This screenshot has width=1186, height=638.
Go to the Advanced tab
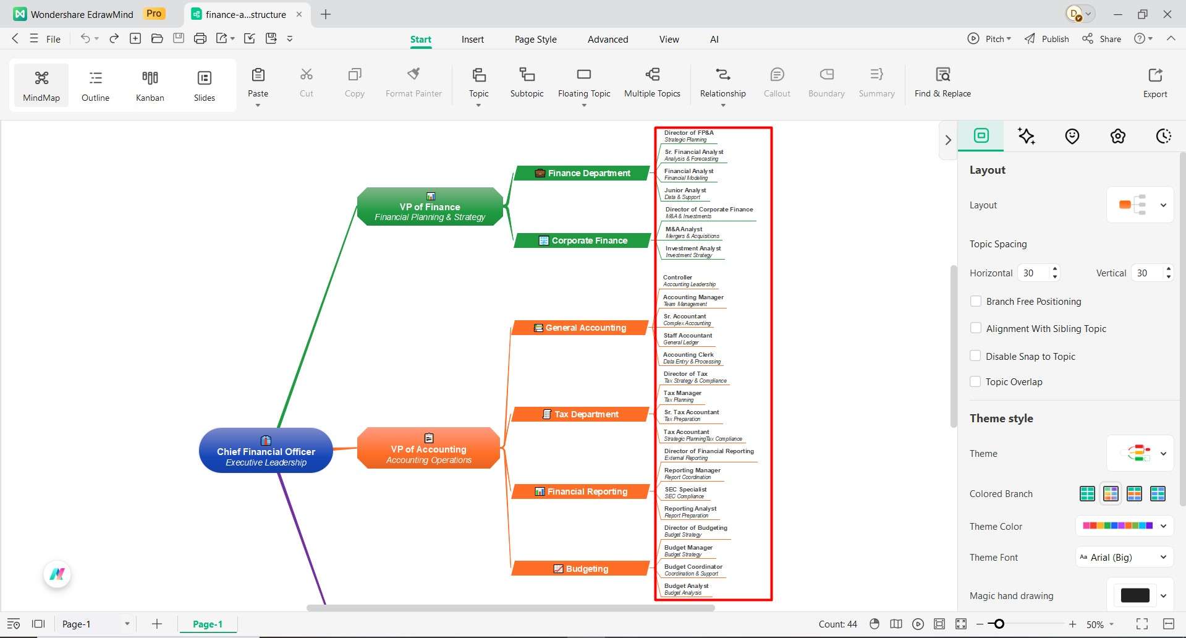pyautogui.click(x=608, y=39)
